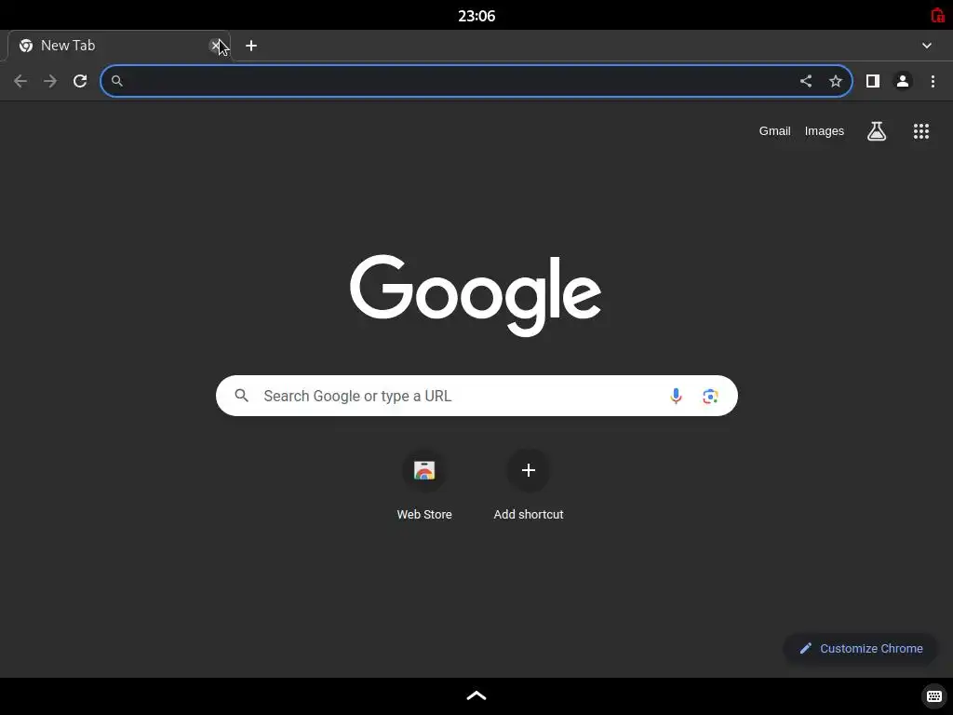This screenshot has height=715, width=953.
Task: Click the Chrome favicon on the tab
Action: 25,46
